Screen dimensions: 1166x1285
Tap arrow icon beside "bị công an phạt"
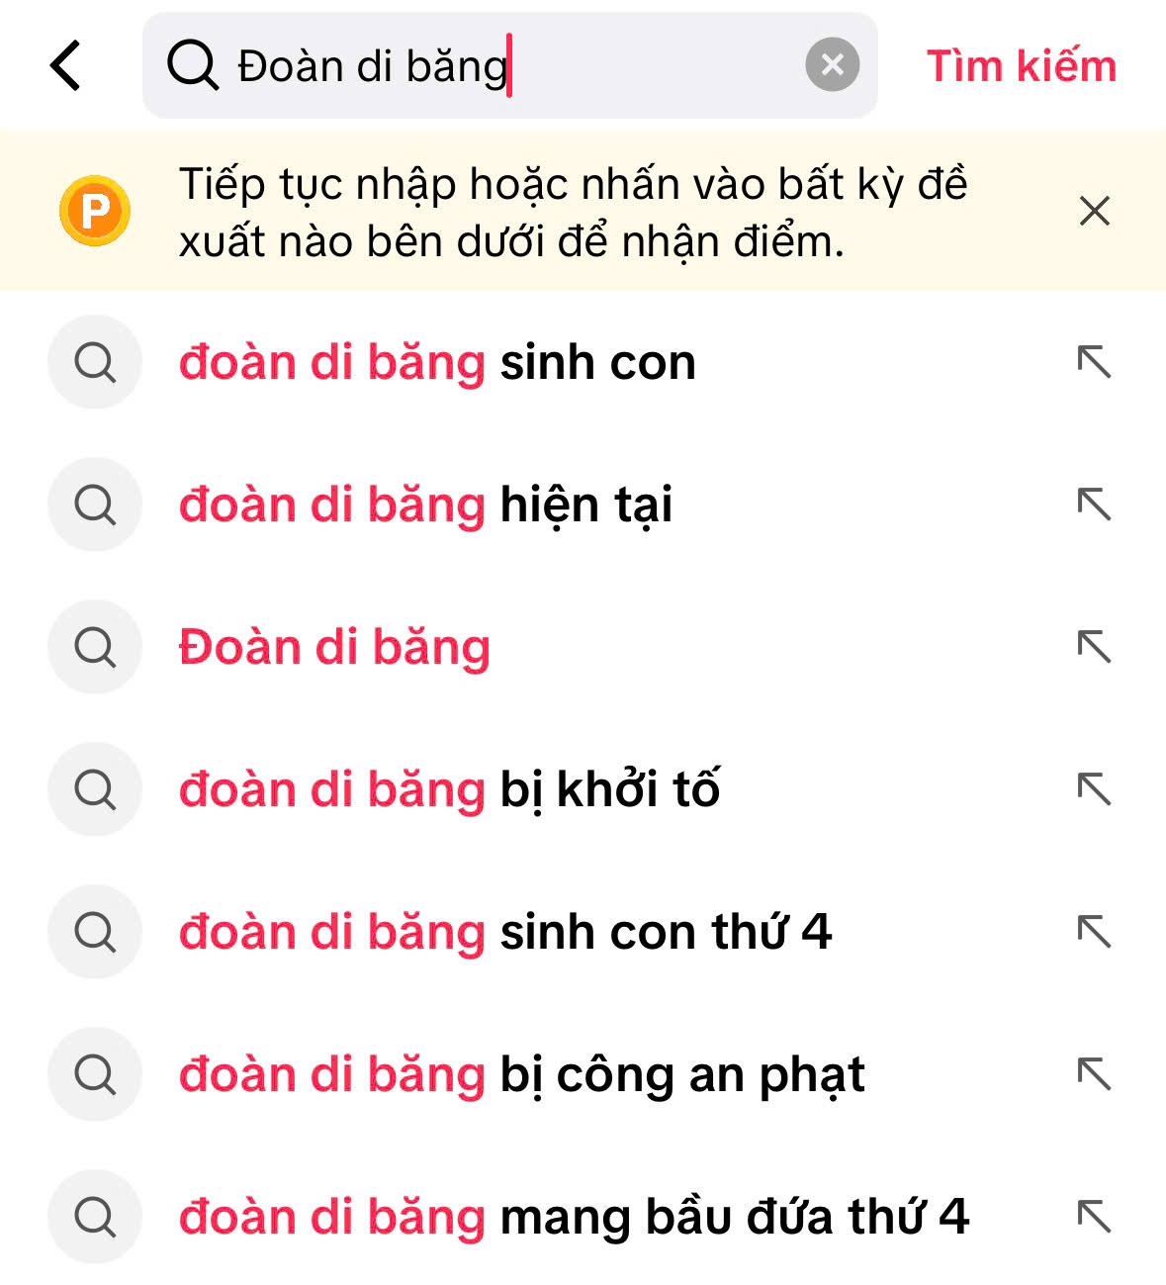pyautogui.click(x=1094, y=1075)
